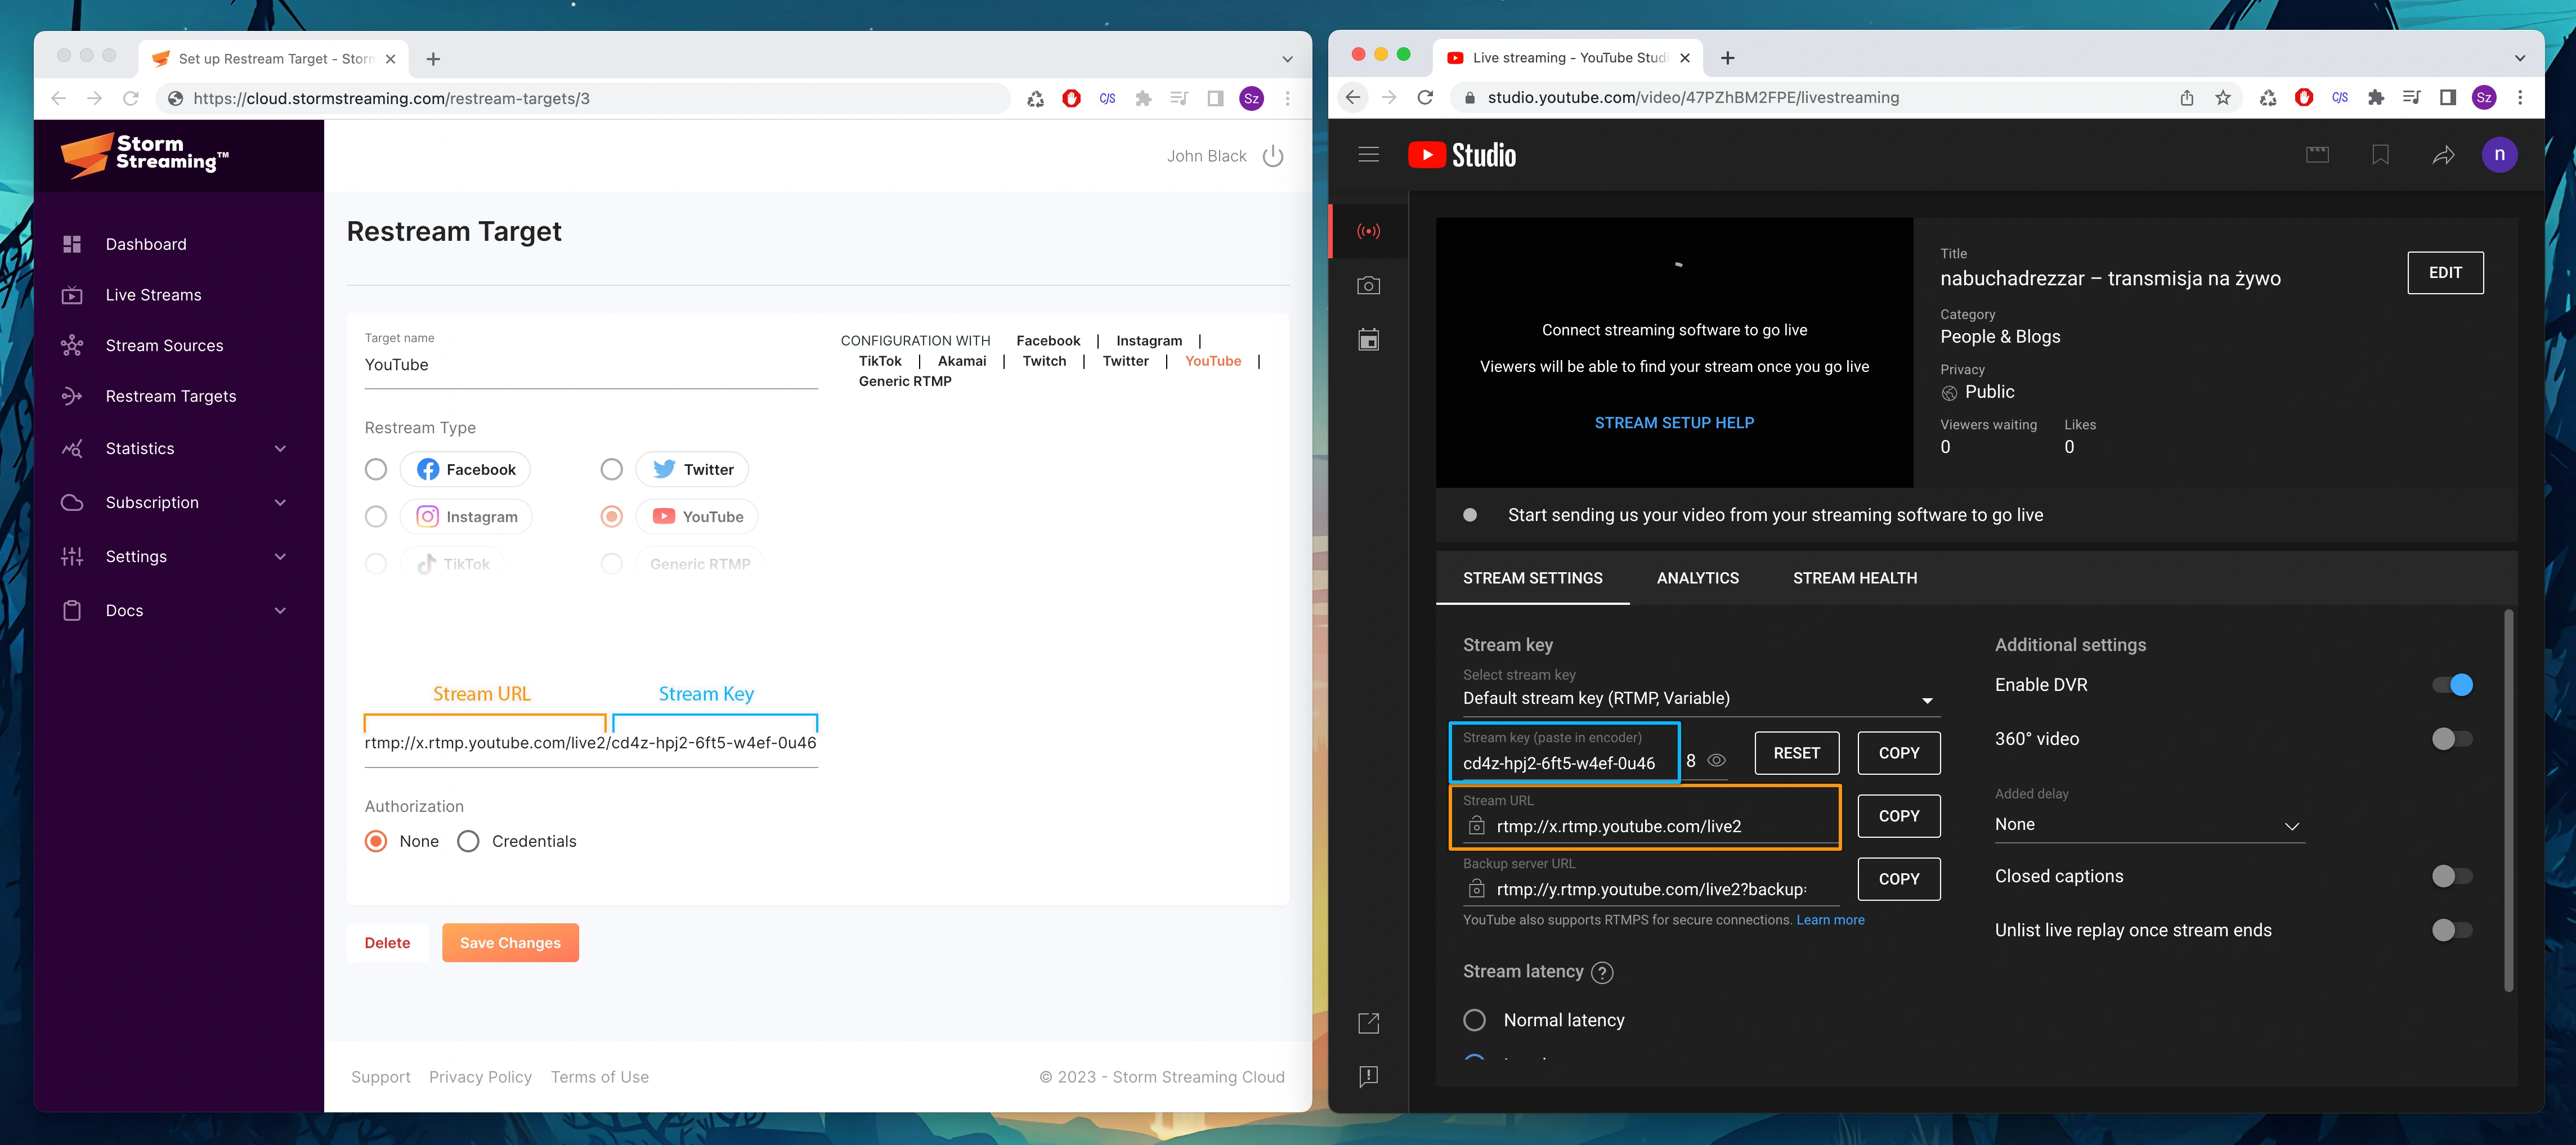Click the Save Changes button
Image resolution: width=2576 pixels, height=1145 pixels.
[510, 943]
